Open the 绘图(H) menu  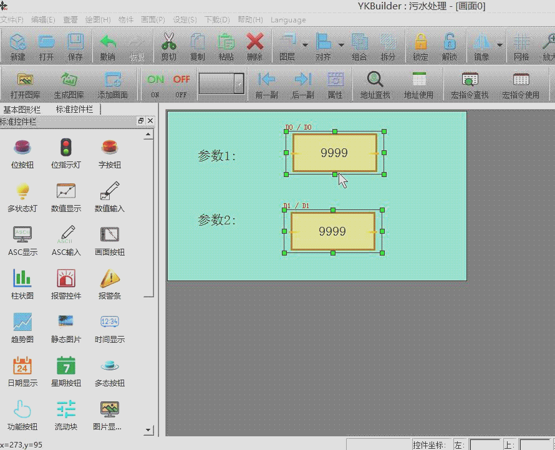click(97, 20)
